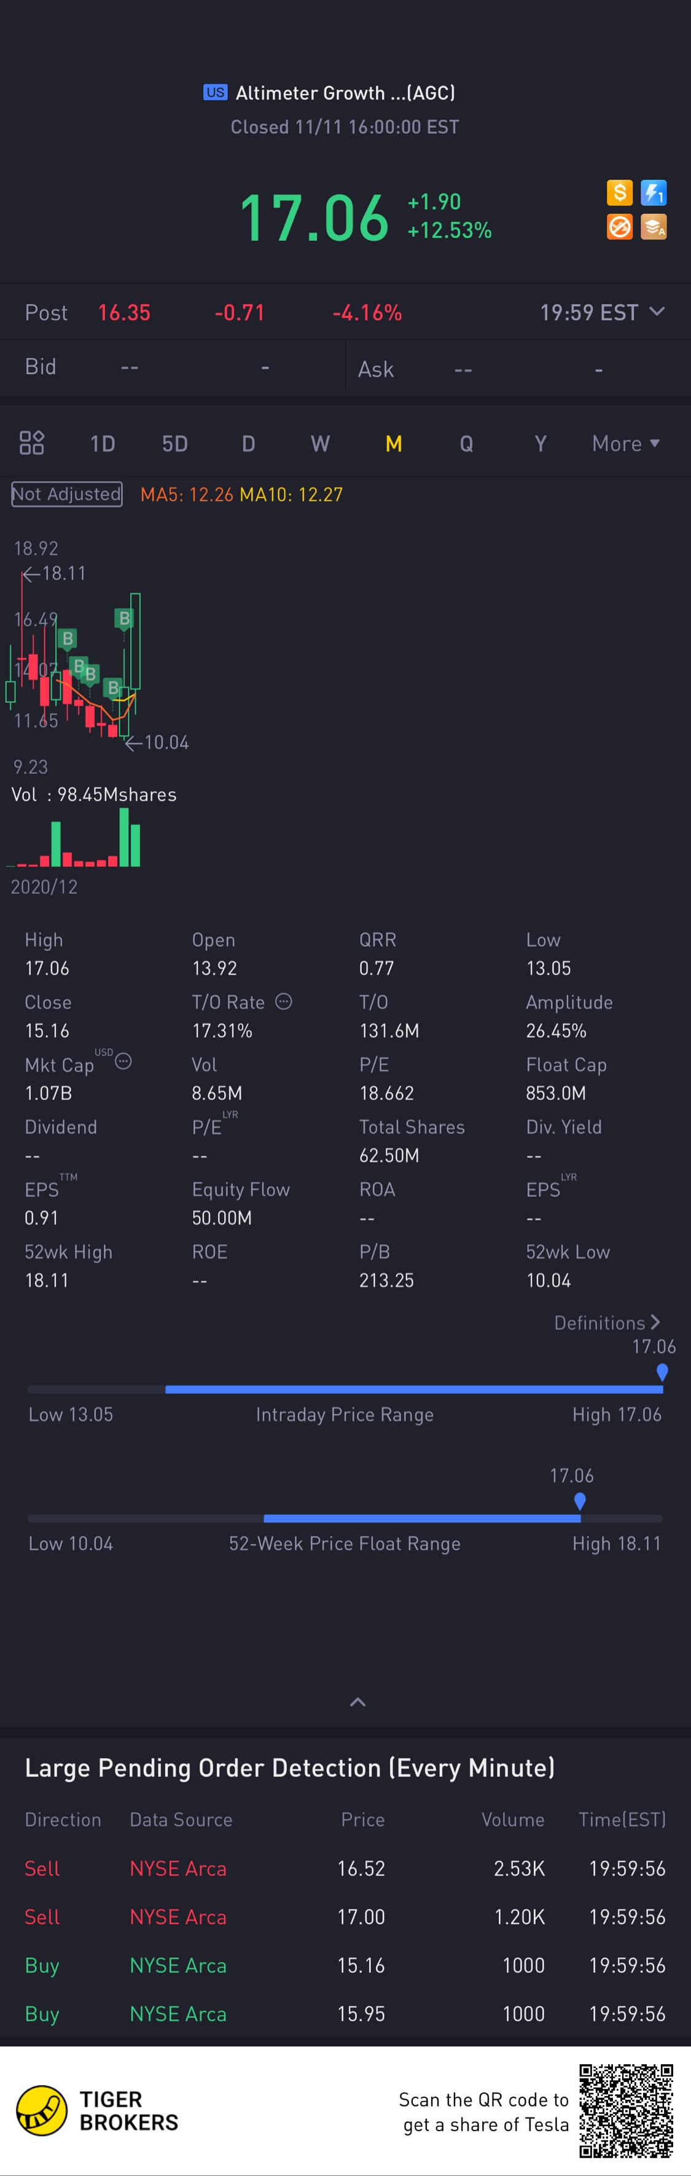Tap the info icon beside T/O Rate
691x2176 pixels.
click(x=284, y=1001)
